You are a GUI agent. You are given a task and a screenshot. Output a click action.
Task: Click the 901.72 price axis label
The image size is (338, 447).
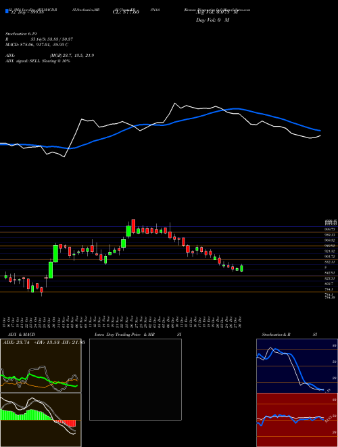click(x=331, y=257)
